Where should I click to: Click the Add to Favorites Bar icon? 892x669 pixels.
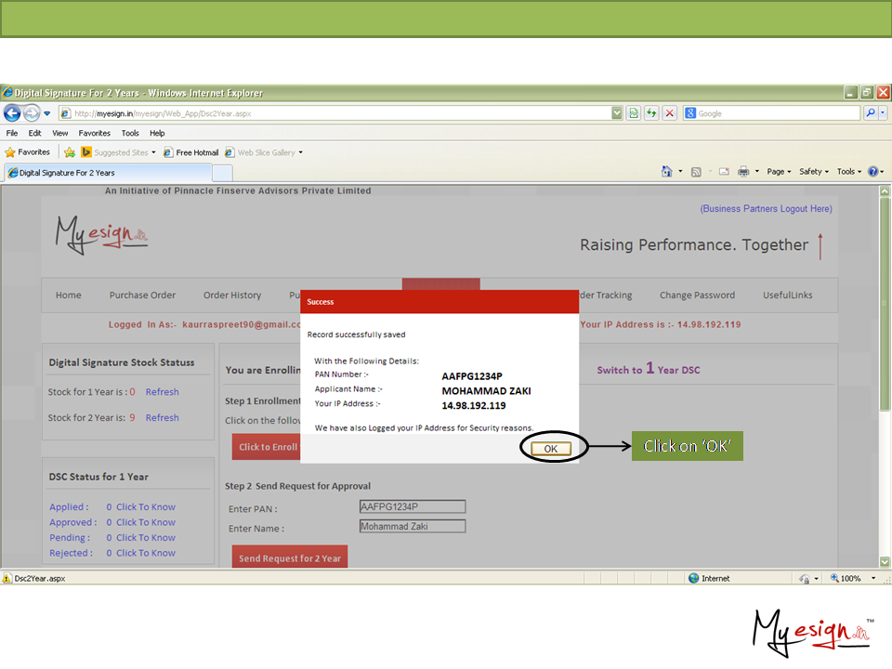(70, 152)
